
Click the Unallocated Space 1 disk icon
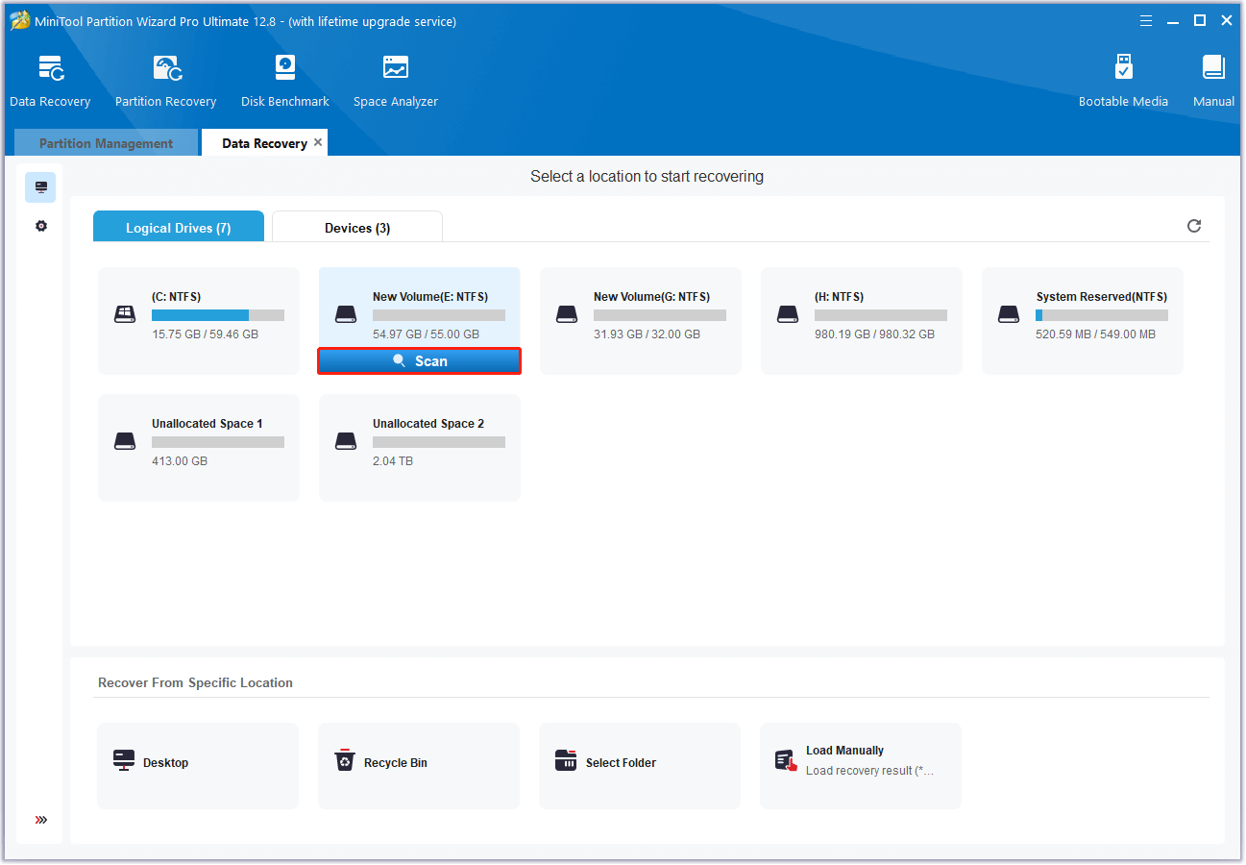125,441
